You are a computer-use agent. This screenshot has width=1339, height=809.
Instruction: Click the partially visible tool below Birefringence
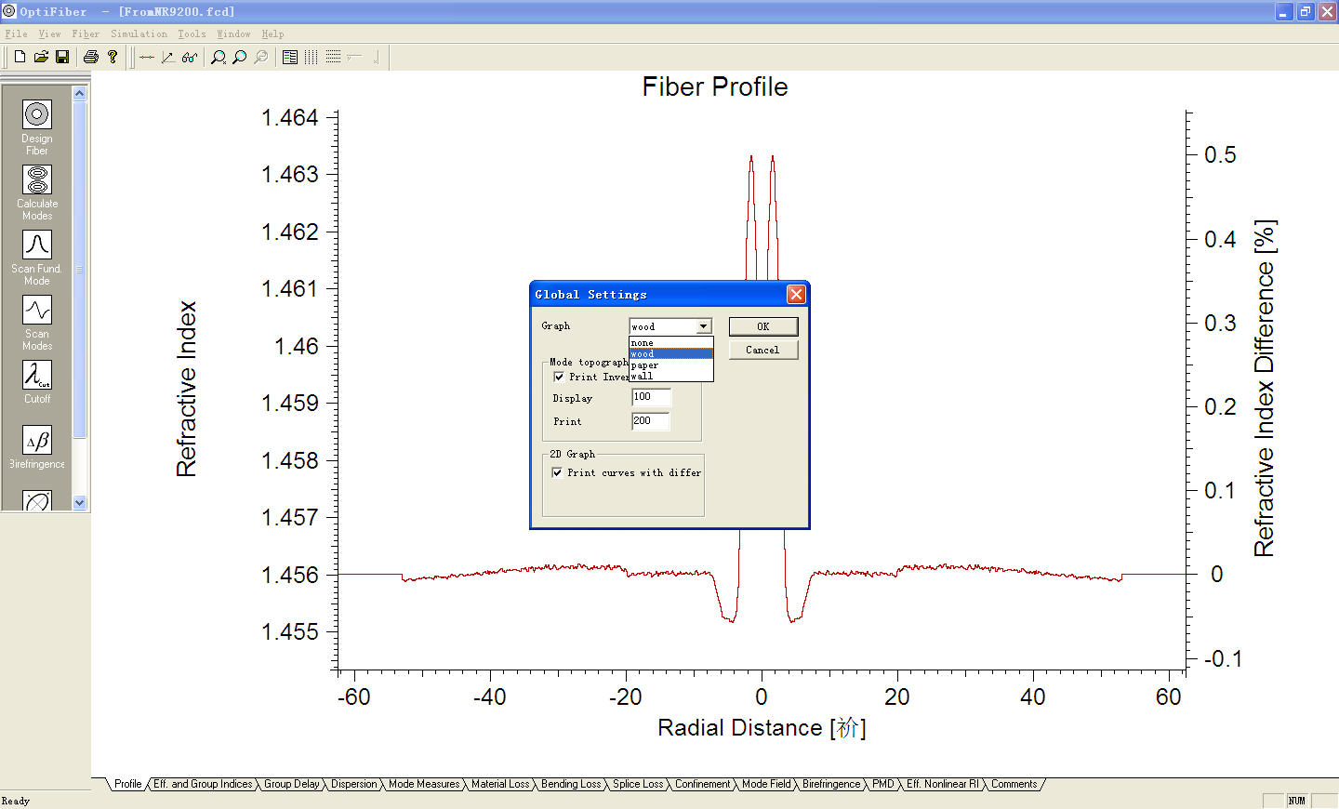click(x=37, y=500)
